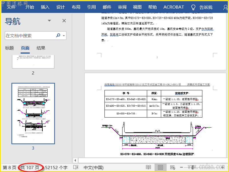Image resolution: width=229 pixels, height=172 pixels.
Task: Click the page number label 2
Action: [x=33, y=73]
